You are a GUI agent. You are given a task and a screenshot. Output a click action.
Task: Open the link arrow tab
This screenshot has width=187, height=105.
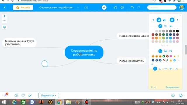pyautogui.click(x=165, y=69)
